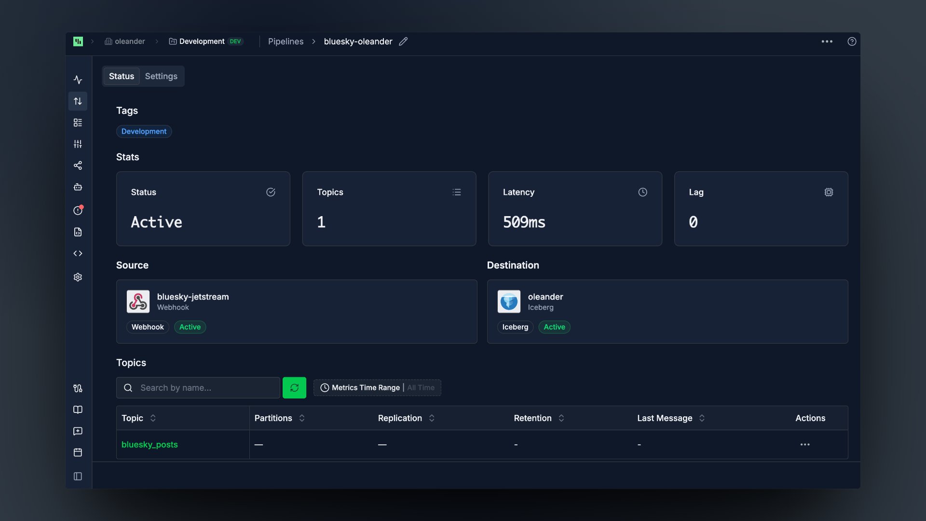This screenshot has height=521, width=926.
Task: Open row actions menu for bluesky_posts
Action: pyautogui.click(x=805, y=444)
